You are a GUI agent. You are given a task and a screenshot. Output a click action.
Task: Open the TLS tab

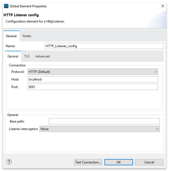(27, 56)
